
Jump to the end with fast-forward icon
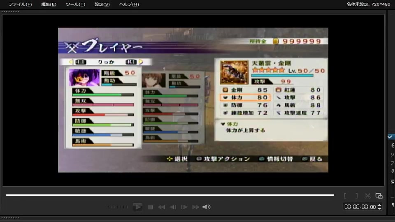point(195,207)
